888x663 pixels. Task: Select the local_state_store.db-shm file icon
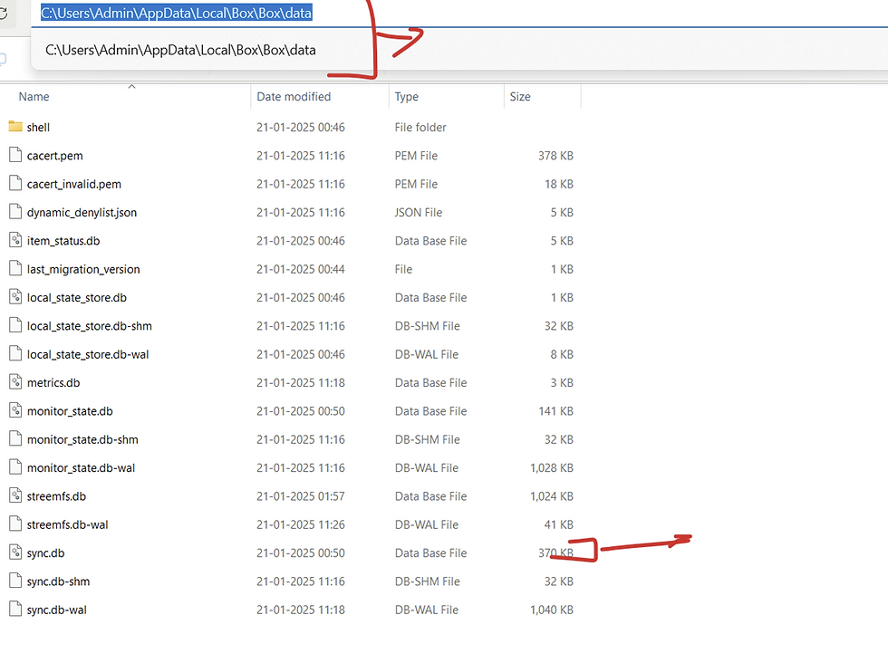coord(15,325)
